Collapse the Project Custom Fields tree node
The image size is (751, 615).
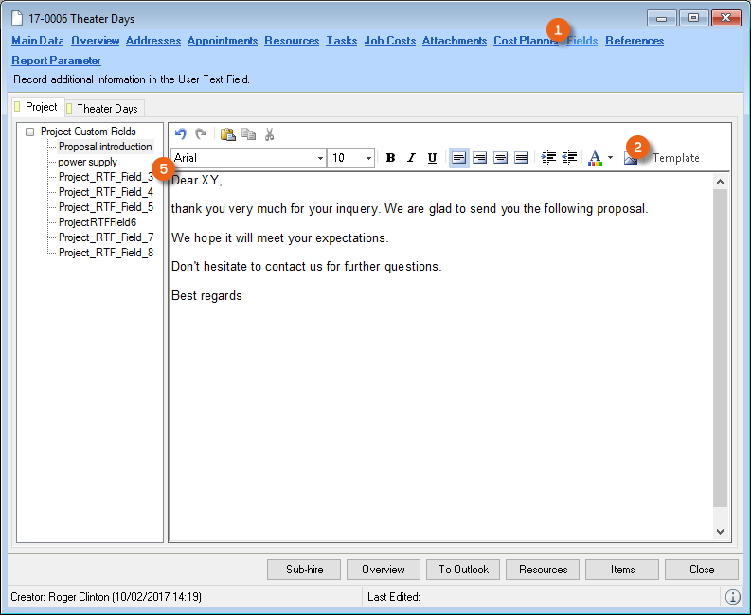point(30,132)
